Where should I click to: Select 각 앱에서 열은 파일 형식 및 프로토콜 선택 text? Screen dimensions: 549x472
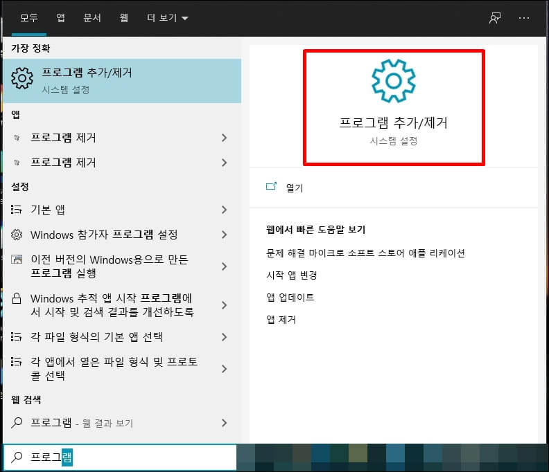pyautogui.click(x=114, y=368)
